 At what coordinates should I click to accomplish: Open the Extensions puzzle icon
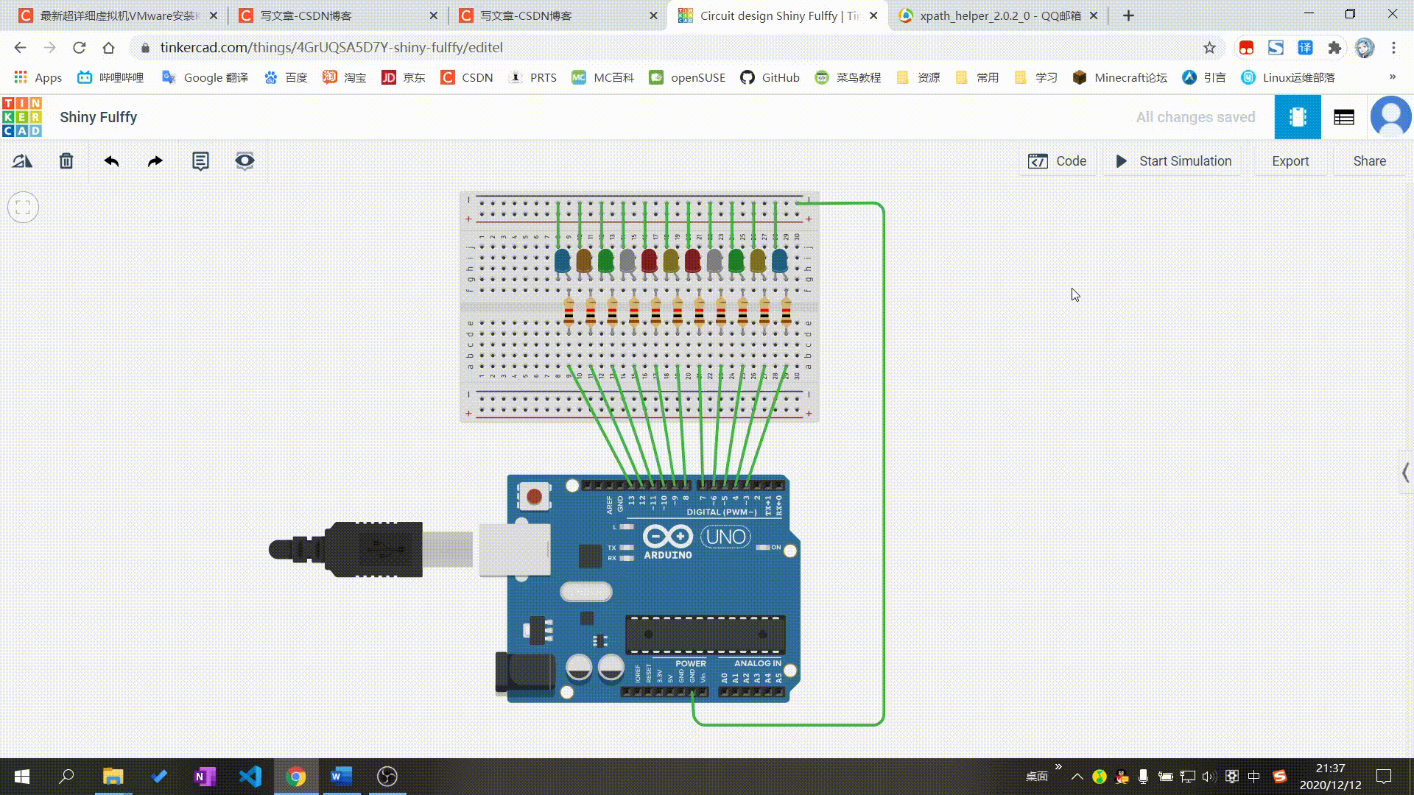pyautogui.click(x=1334, y=48)
